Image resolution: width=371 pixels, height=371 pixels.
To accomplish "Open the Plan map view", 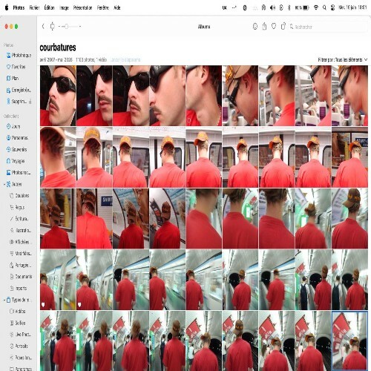I will pos(13,79).
